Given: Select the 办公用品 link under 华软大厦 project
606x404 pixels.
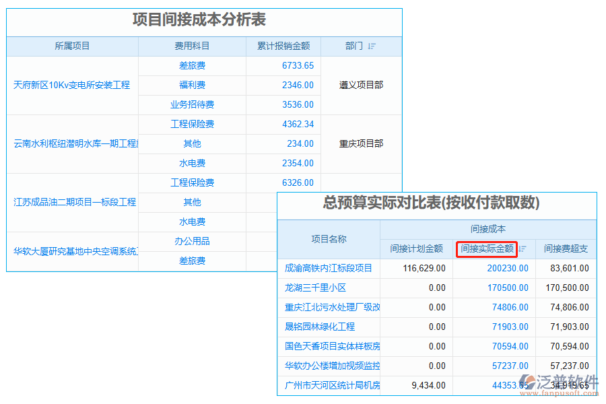Looking at the screenshot, I should point(193,241).
